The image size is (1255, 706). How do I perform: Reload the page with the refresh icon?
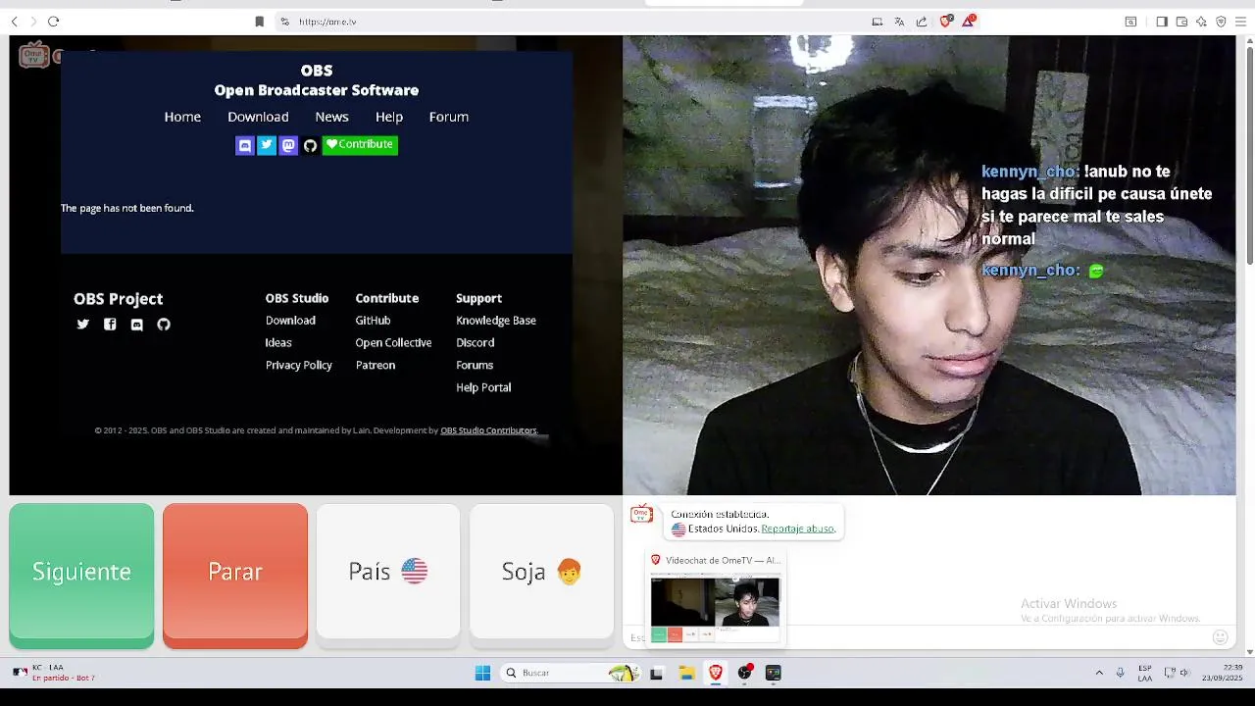pos(54,22)
